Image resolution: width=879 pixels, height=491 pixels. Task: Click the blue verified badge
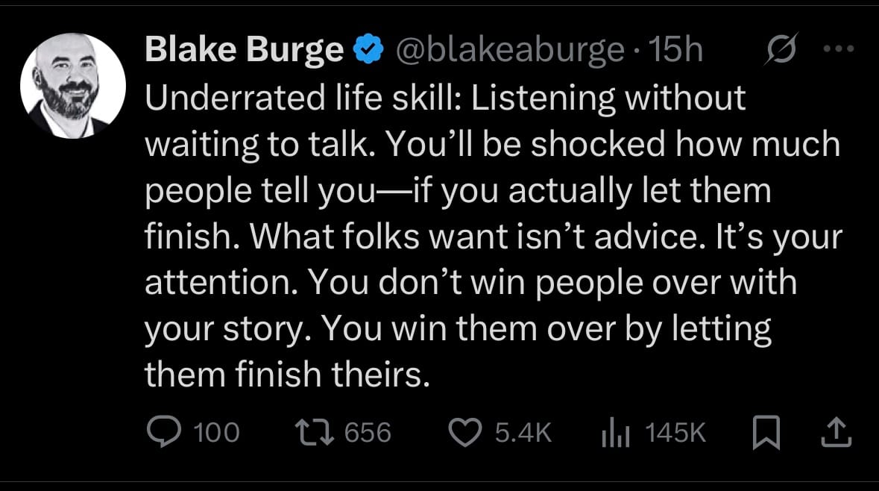(x=368, y=49)
